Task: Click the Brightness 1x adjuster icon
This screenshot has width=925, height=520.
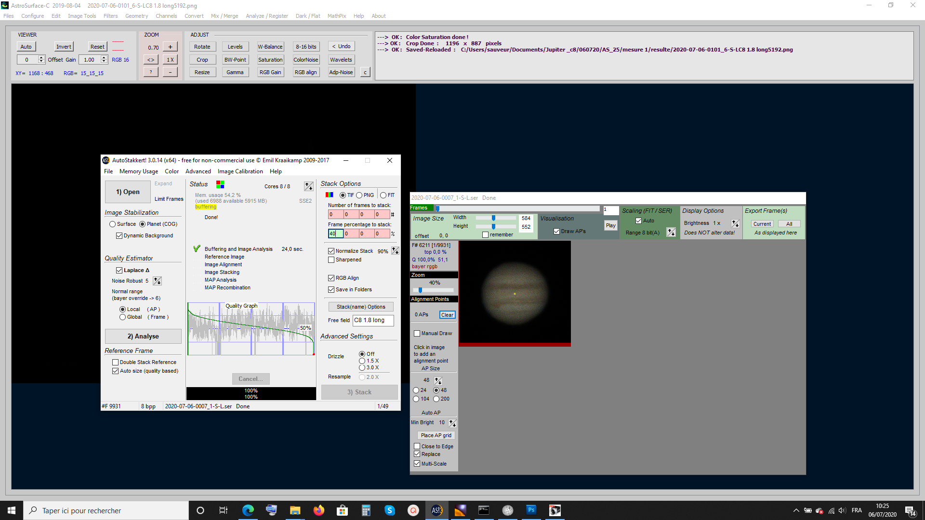Action: coord(735,223)
